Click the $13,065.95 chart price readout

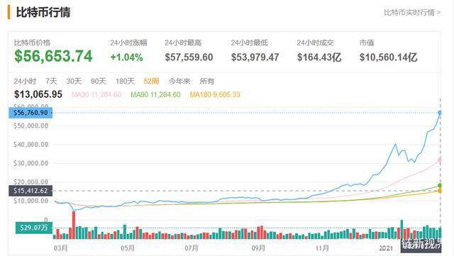38,94
